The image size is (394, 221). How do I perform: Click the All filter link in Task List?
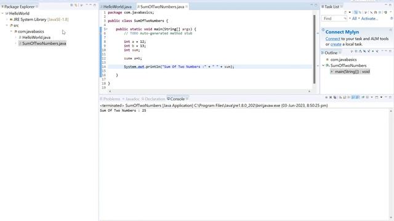(x=355, y=18)
